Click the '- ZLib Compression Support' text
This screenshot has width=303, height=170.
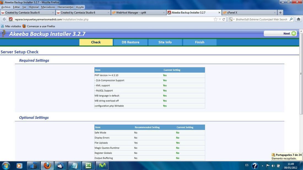point(109,80)
